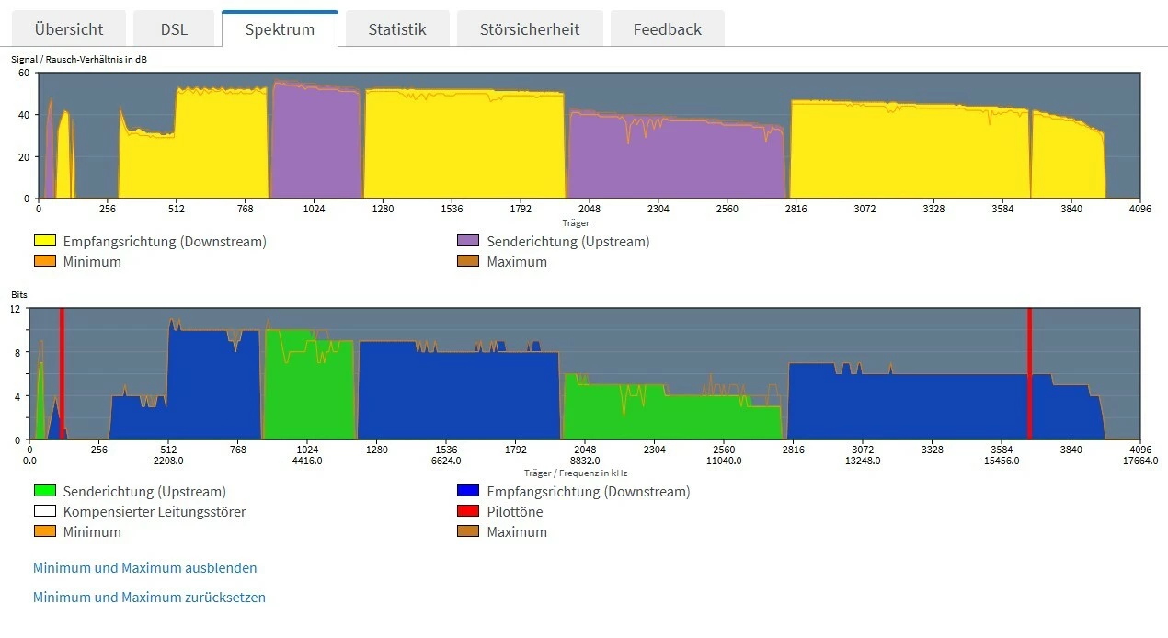Open the DSL tab

tap(174, 28)
